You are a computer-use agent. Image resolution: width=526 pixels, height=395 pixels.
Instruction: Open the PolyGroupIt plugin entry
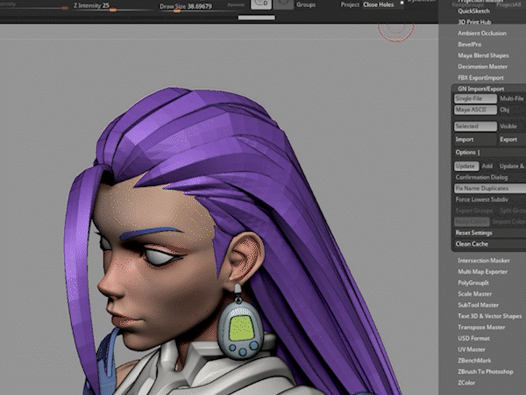pos(473,283)
